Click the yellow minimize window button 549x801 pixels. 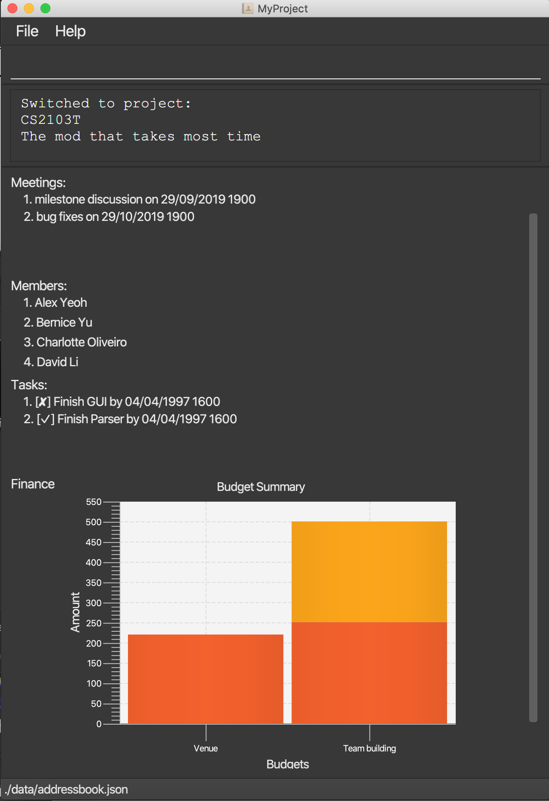[x=29, y=8]
